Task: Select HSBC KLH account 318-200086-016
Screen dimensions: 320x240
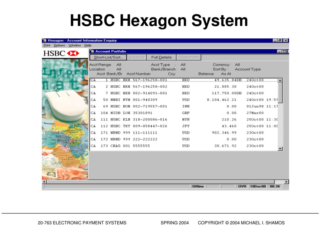Action: (x=184, y=119)
